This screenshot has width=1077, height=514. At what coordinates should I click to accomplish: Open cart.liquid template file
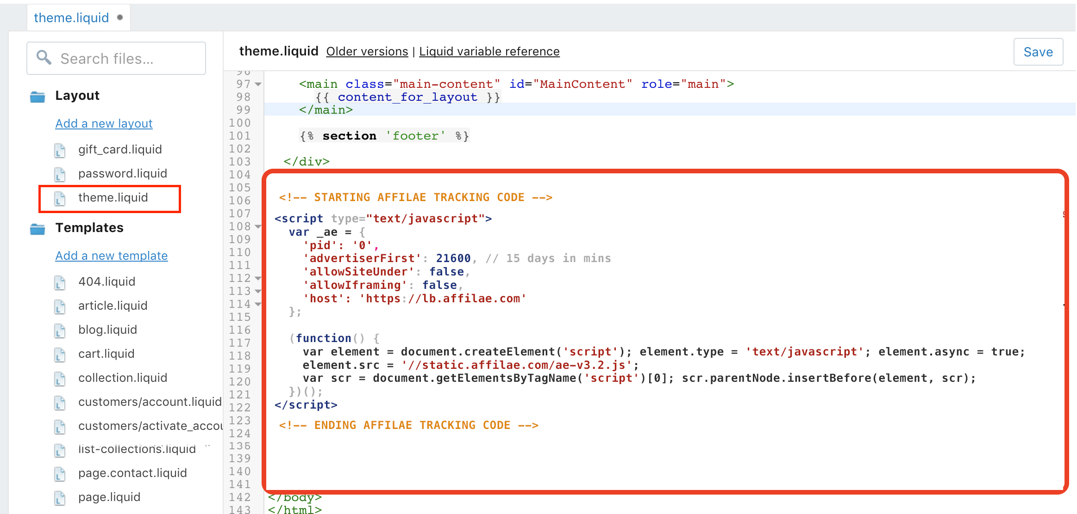point(106,354)
